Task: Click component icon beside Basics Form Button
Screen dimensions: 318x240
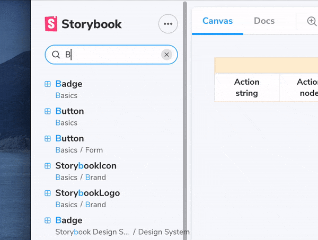Action: 48,138
